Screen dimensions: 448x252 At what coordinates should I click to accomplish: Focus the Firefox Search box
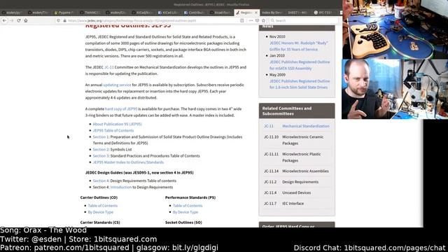coord(304,20)
